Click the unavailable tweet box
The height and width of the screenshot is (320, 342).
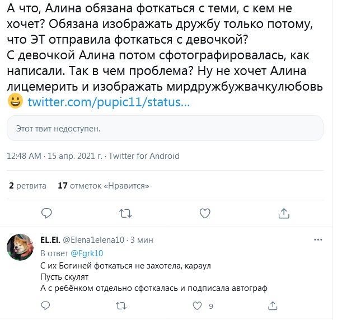[165, 129]
